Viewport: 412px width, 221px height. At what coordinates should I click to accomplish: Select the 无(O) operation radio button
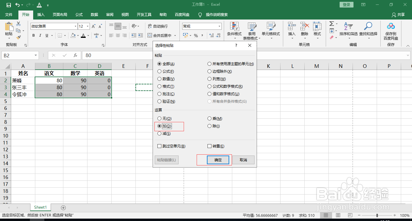click(165, 119)
